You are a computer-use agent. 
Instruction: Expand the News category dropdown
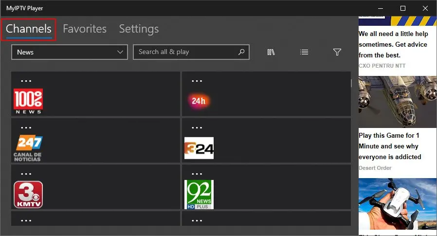coord(69,52)
